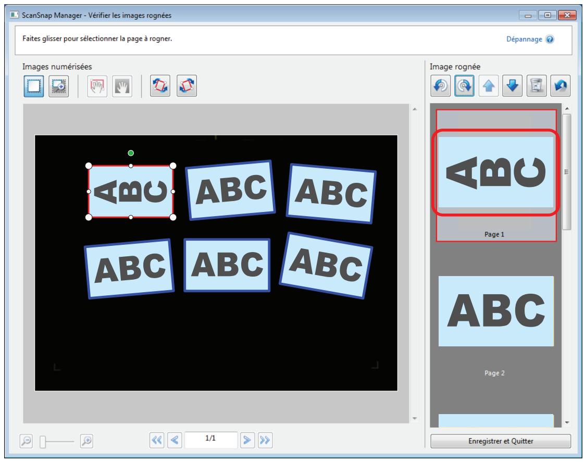
Task: Zoom in with the magnifier plus icon
Action: [x=86, y=441]
